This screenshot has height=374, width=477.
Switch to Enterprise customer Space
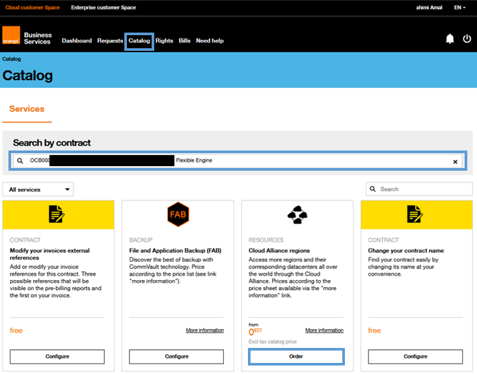click(x=103, y=8)
